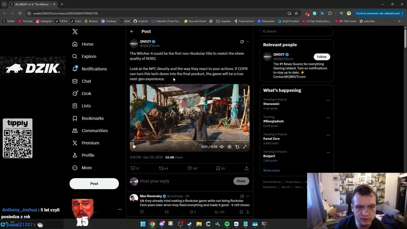Open Chat in sidebar
Image resolution: width=407 pixels, height=229 pixels.
[82, 81]
